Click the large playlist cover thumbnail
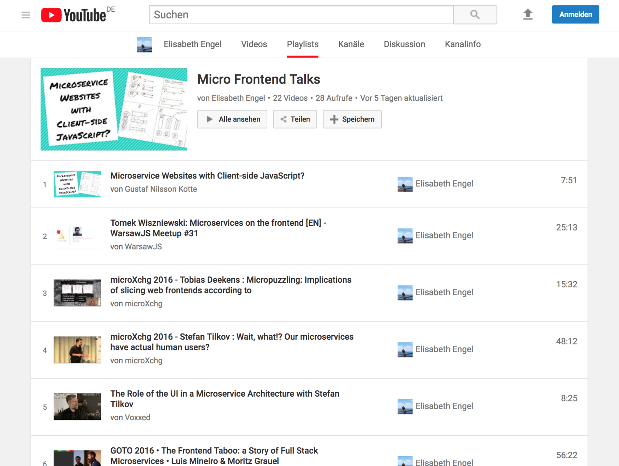The height and width of the screenshot is (466, 619). pos(114,109)
